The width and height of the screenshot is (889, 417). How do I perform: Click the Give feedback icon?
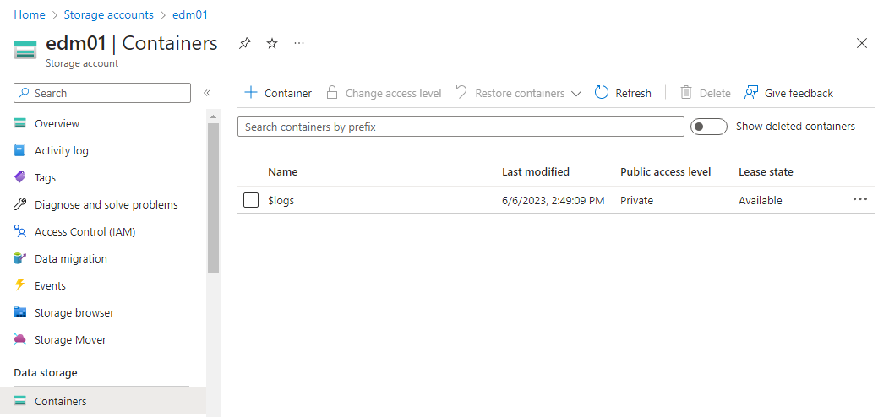[x=750, y=93]
